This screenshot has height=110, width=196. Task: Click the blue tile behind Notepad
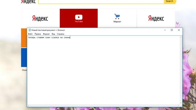point(24,57)
